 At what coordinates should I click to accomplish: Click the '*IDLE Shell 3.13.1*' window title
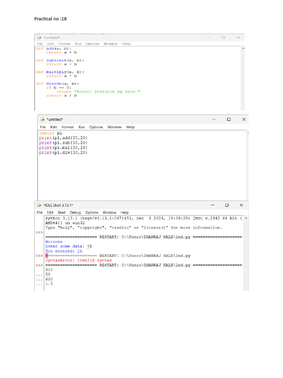[x=58, y=205]
